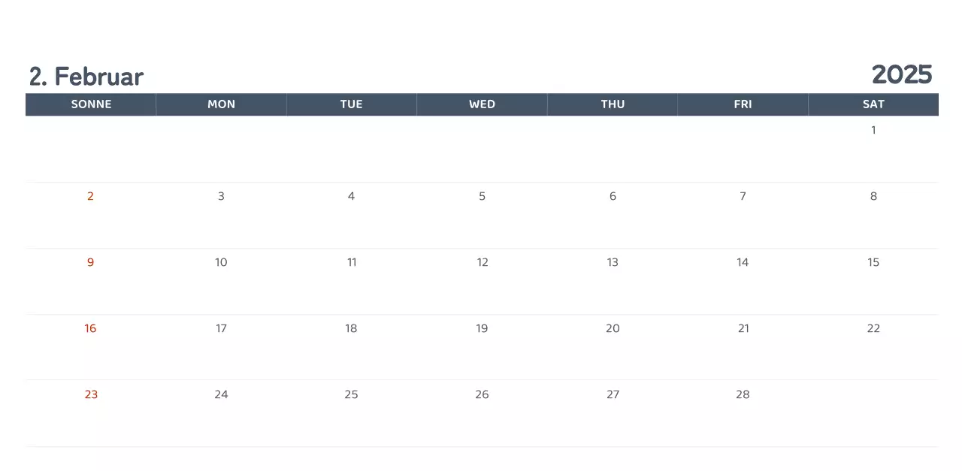Click the WED weekday header
This screenshot has height=471, width=962.
click(x=482, y=104)
